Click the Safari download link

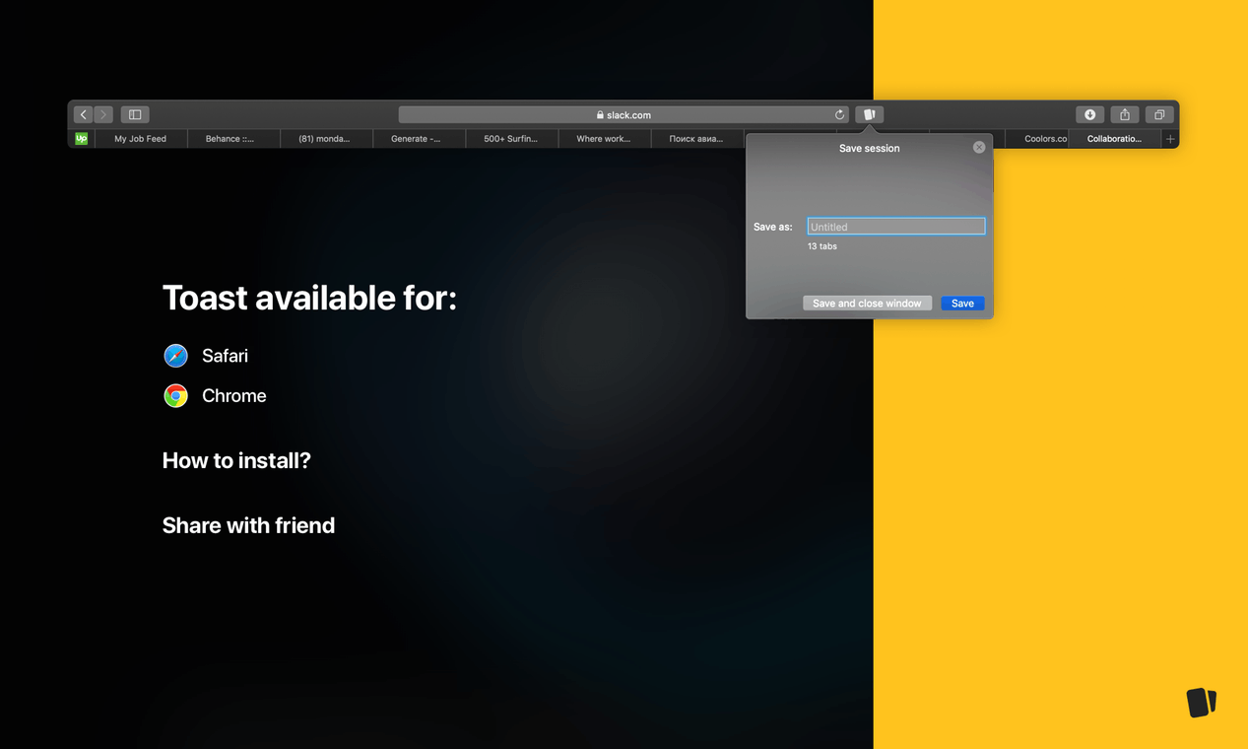[225, 356]
